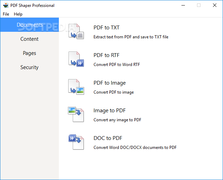Open the DOC to PDF title link
Image resolution: width=223 pixels, height=180 pixels.
coord(108,138)
